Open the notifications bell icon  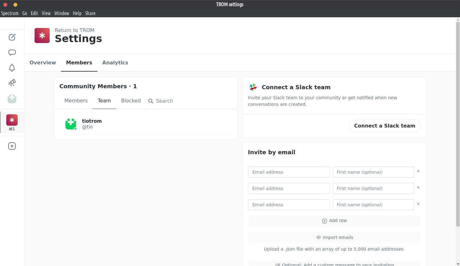coord(12,68)
